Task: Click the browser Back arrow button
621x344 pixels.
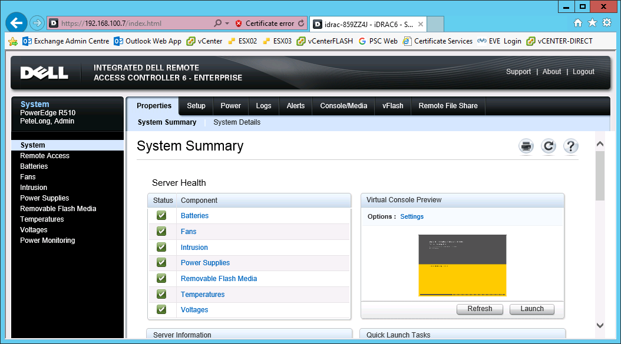Action: 16,23
